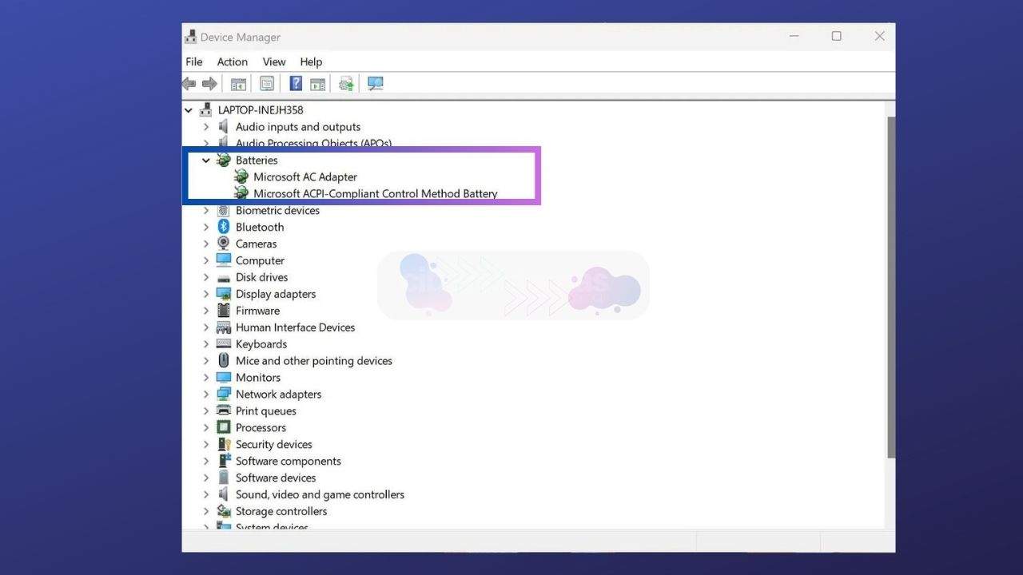Toggle the Show/Hide Console Tree toolbar icon
Image resolution: width=1023 pixels, height=575 pixels.
click(238, 84)
